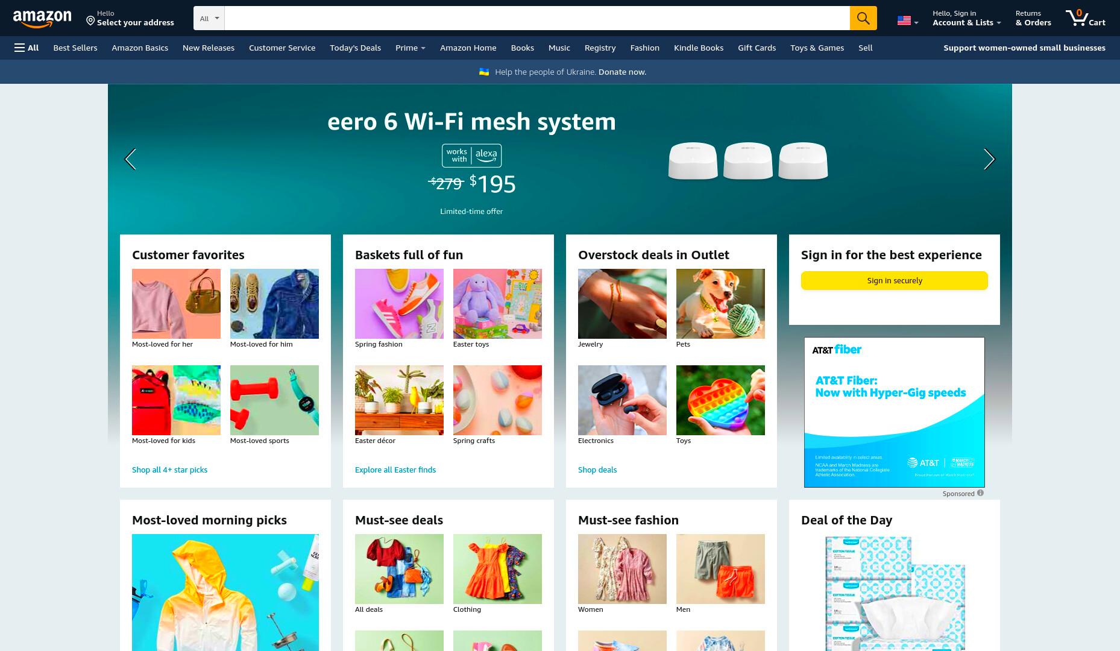The height and width of the screenshot is (651, 1120).
Task: Click the Amazon logo
Action: tap(42, 18)
